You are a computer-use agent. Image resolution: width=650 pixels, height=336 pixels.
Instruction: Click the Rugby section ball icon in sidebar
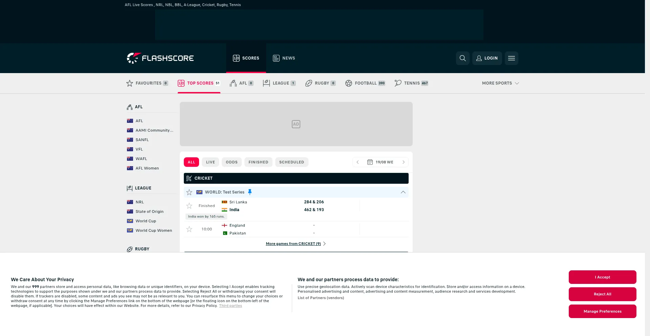click(x=130, y=249)
